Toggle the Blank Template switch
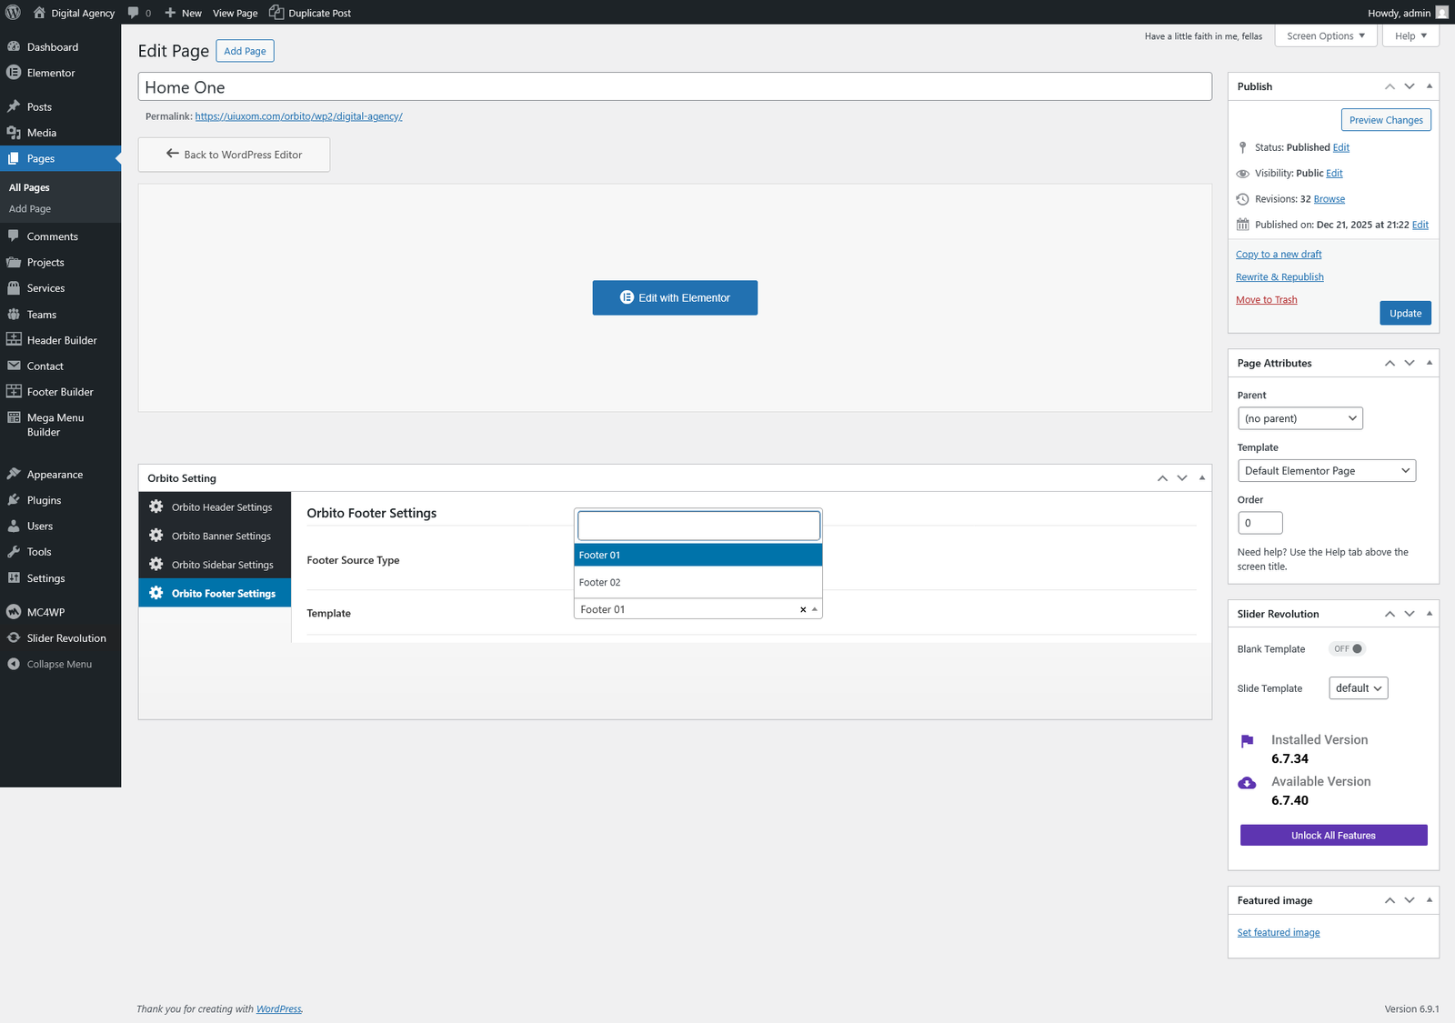1455x1023 pixels. (x=1347, y=649)
